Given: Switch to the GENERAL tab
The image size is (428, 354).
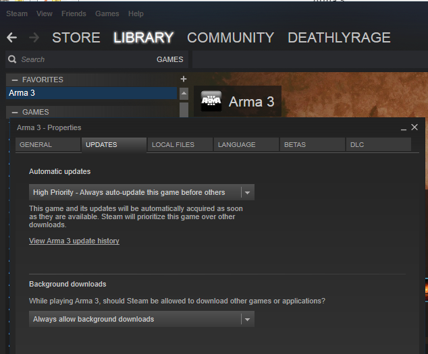Looking at the screenshot, I should pyautogui.click(x=49, y=144).
